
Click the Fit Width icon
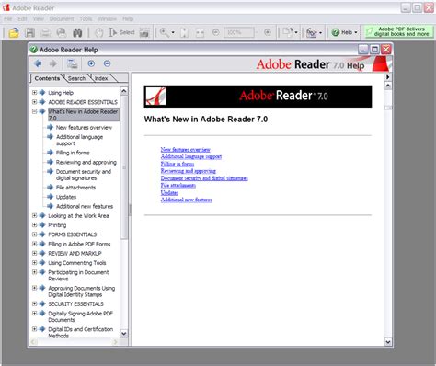(200, 32)
